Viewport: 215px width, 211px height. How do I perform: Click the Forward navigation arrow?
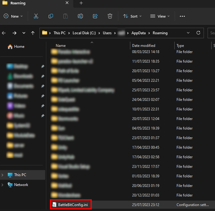14,33
